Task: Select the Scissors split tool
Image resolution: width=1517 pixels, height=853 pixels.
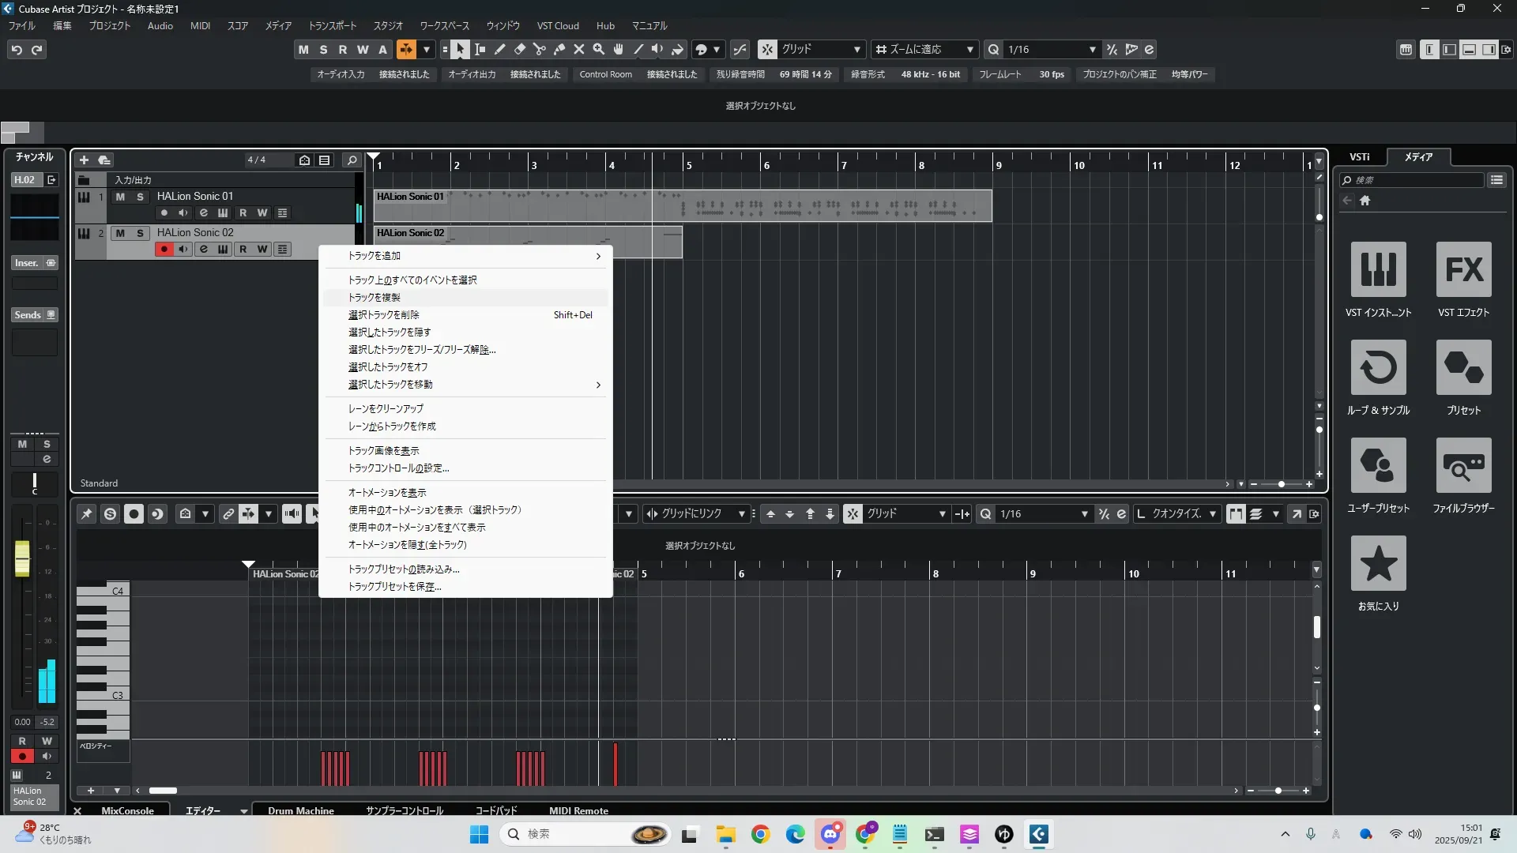Action: (x=540, y=50)
